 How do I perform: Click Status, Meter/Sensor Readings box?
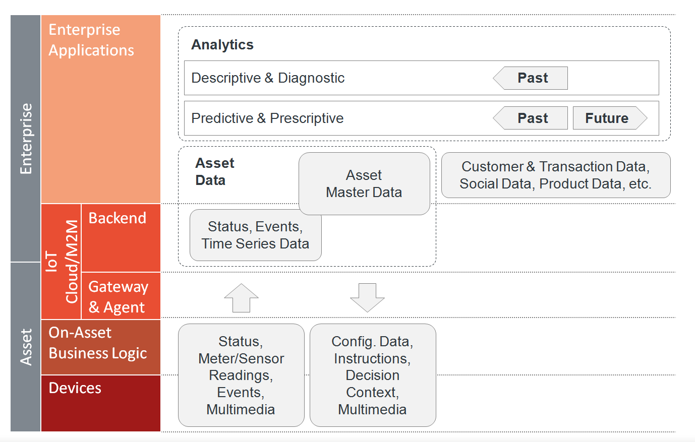click(x=241, y=375)
